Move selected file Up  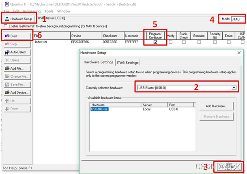(17, 101)
